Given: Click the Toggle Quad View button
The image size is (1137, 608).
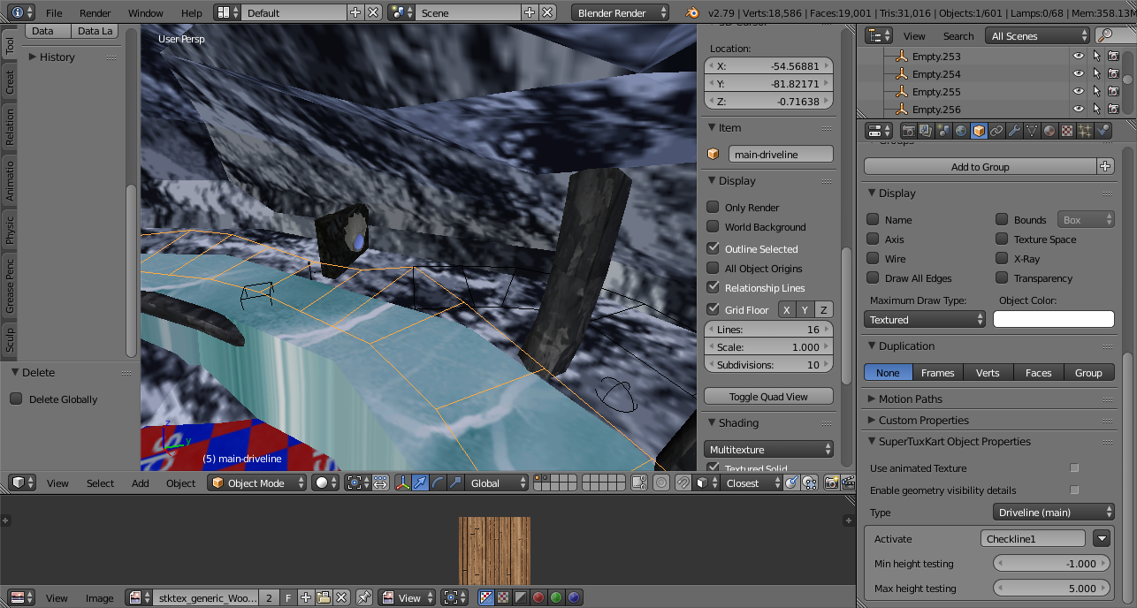Looking at the screenshot, I should [768, 397].
